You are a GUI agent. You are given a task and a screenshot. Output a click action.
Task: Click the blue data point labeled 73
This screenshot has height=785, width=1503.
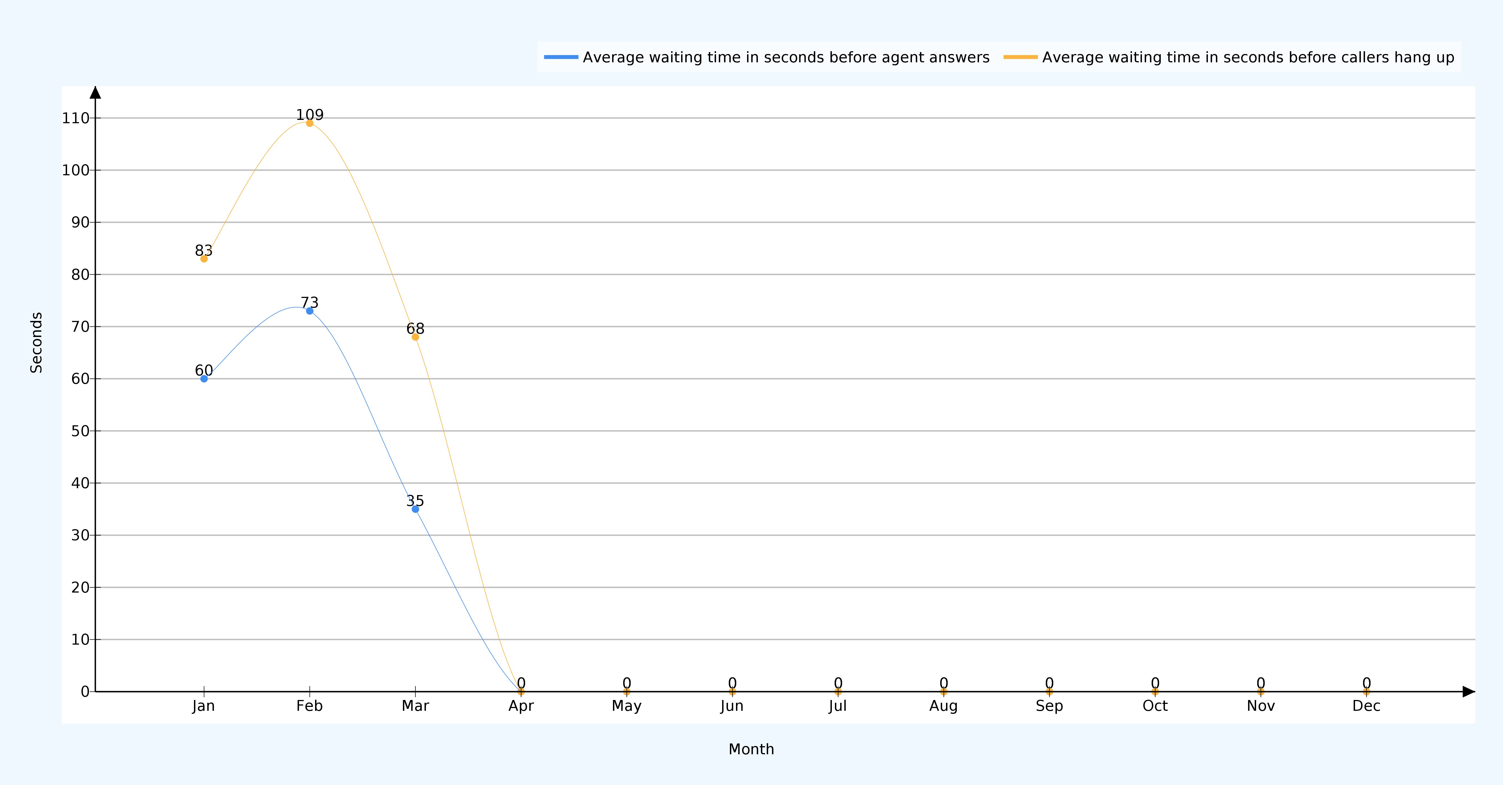(x=310, y=311)
